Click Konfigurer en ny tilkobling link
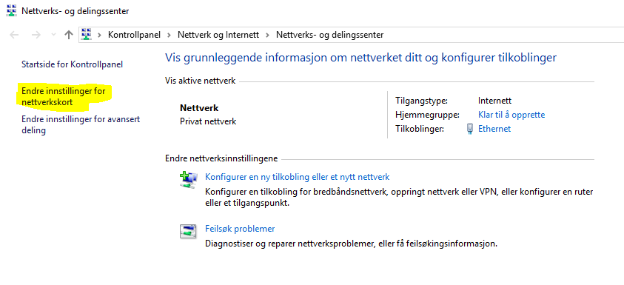 [297, 177]
